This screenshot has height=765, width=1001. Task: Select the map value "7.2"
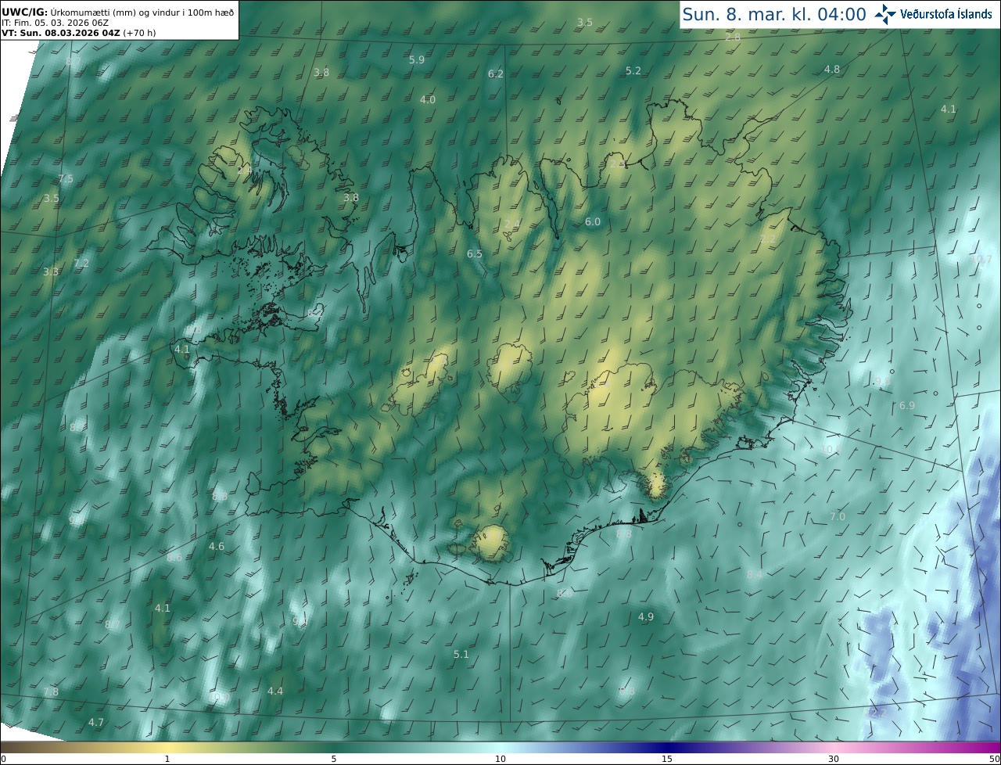pos(81,264)
